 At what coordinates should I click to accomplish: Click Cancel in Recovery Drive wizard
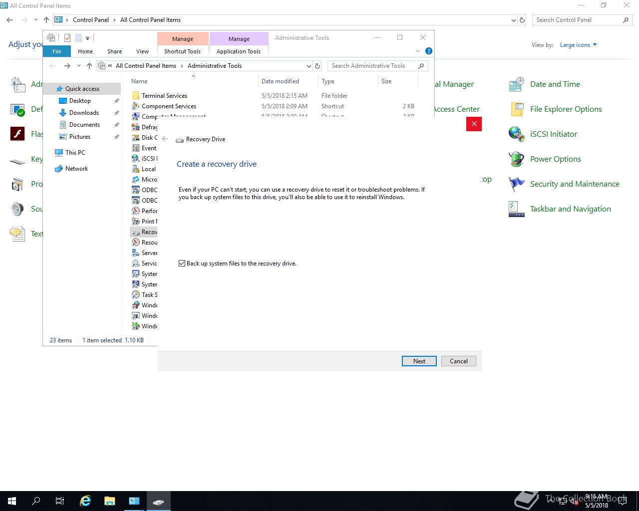[x=459, y=361]
